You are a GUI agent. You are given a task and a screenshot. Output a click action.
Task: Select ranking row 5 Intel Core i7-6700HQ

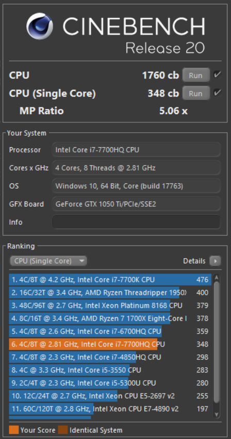[110, 331]
